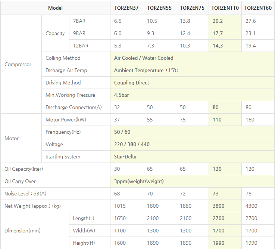The width and height of the screenshot is (275, 250).
Task: Select the Star-Delta starting system value
Action: [x=125, y=157]
